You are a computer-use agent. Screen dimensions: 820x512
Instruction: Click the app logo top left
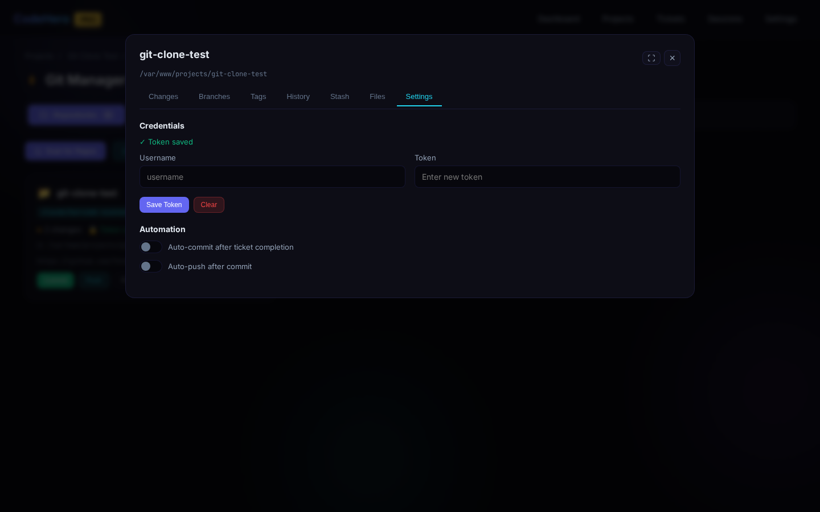(41, 19)
